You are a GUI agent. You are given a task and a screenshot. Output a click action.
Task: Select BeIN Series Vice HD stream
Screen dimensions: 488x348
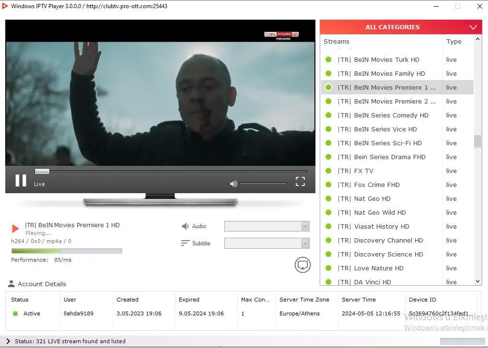[397, 129]
